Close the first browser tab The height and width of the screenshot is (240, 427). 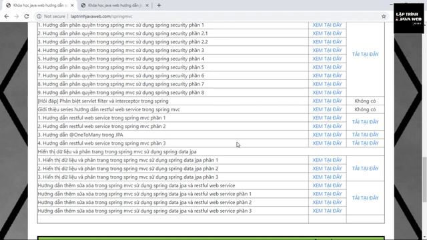tap(72, 5)
